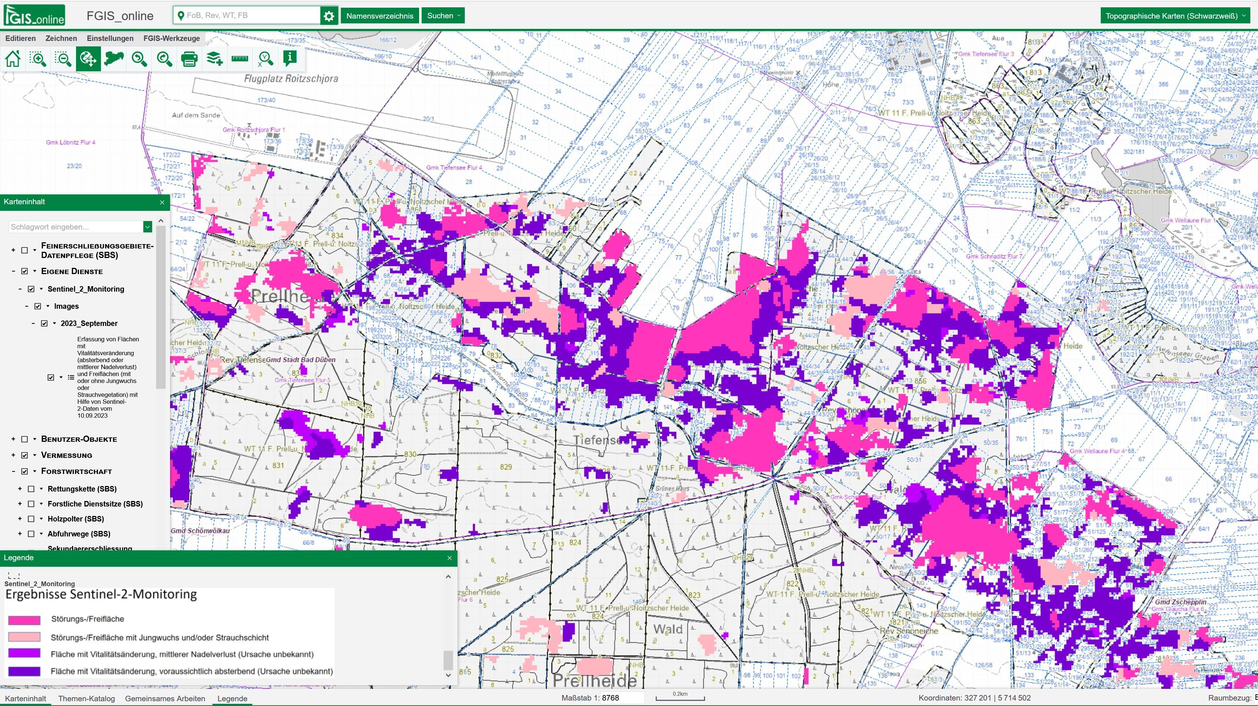Select the measure ruler tool

pos(240,59)
